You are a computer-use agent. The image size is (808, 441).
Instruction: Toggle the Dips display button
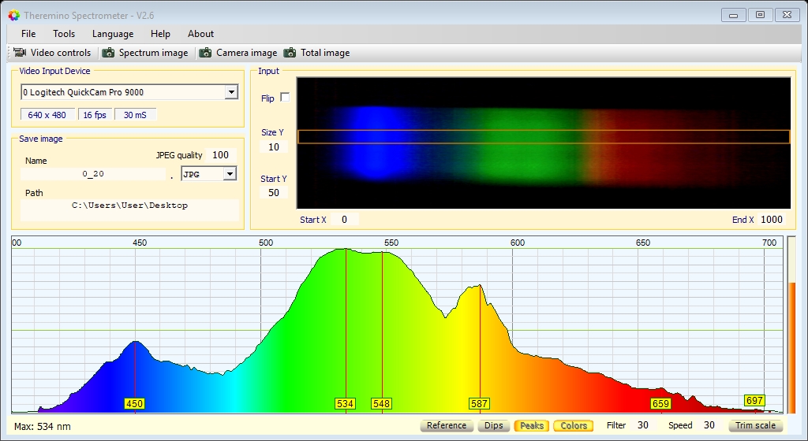(493, 425)
